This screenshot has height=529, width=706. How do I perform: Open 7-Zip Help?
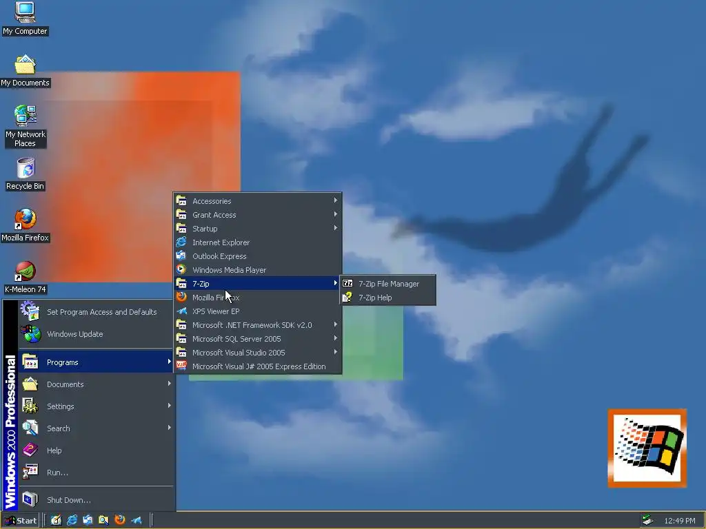pos(387,298)
